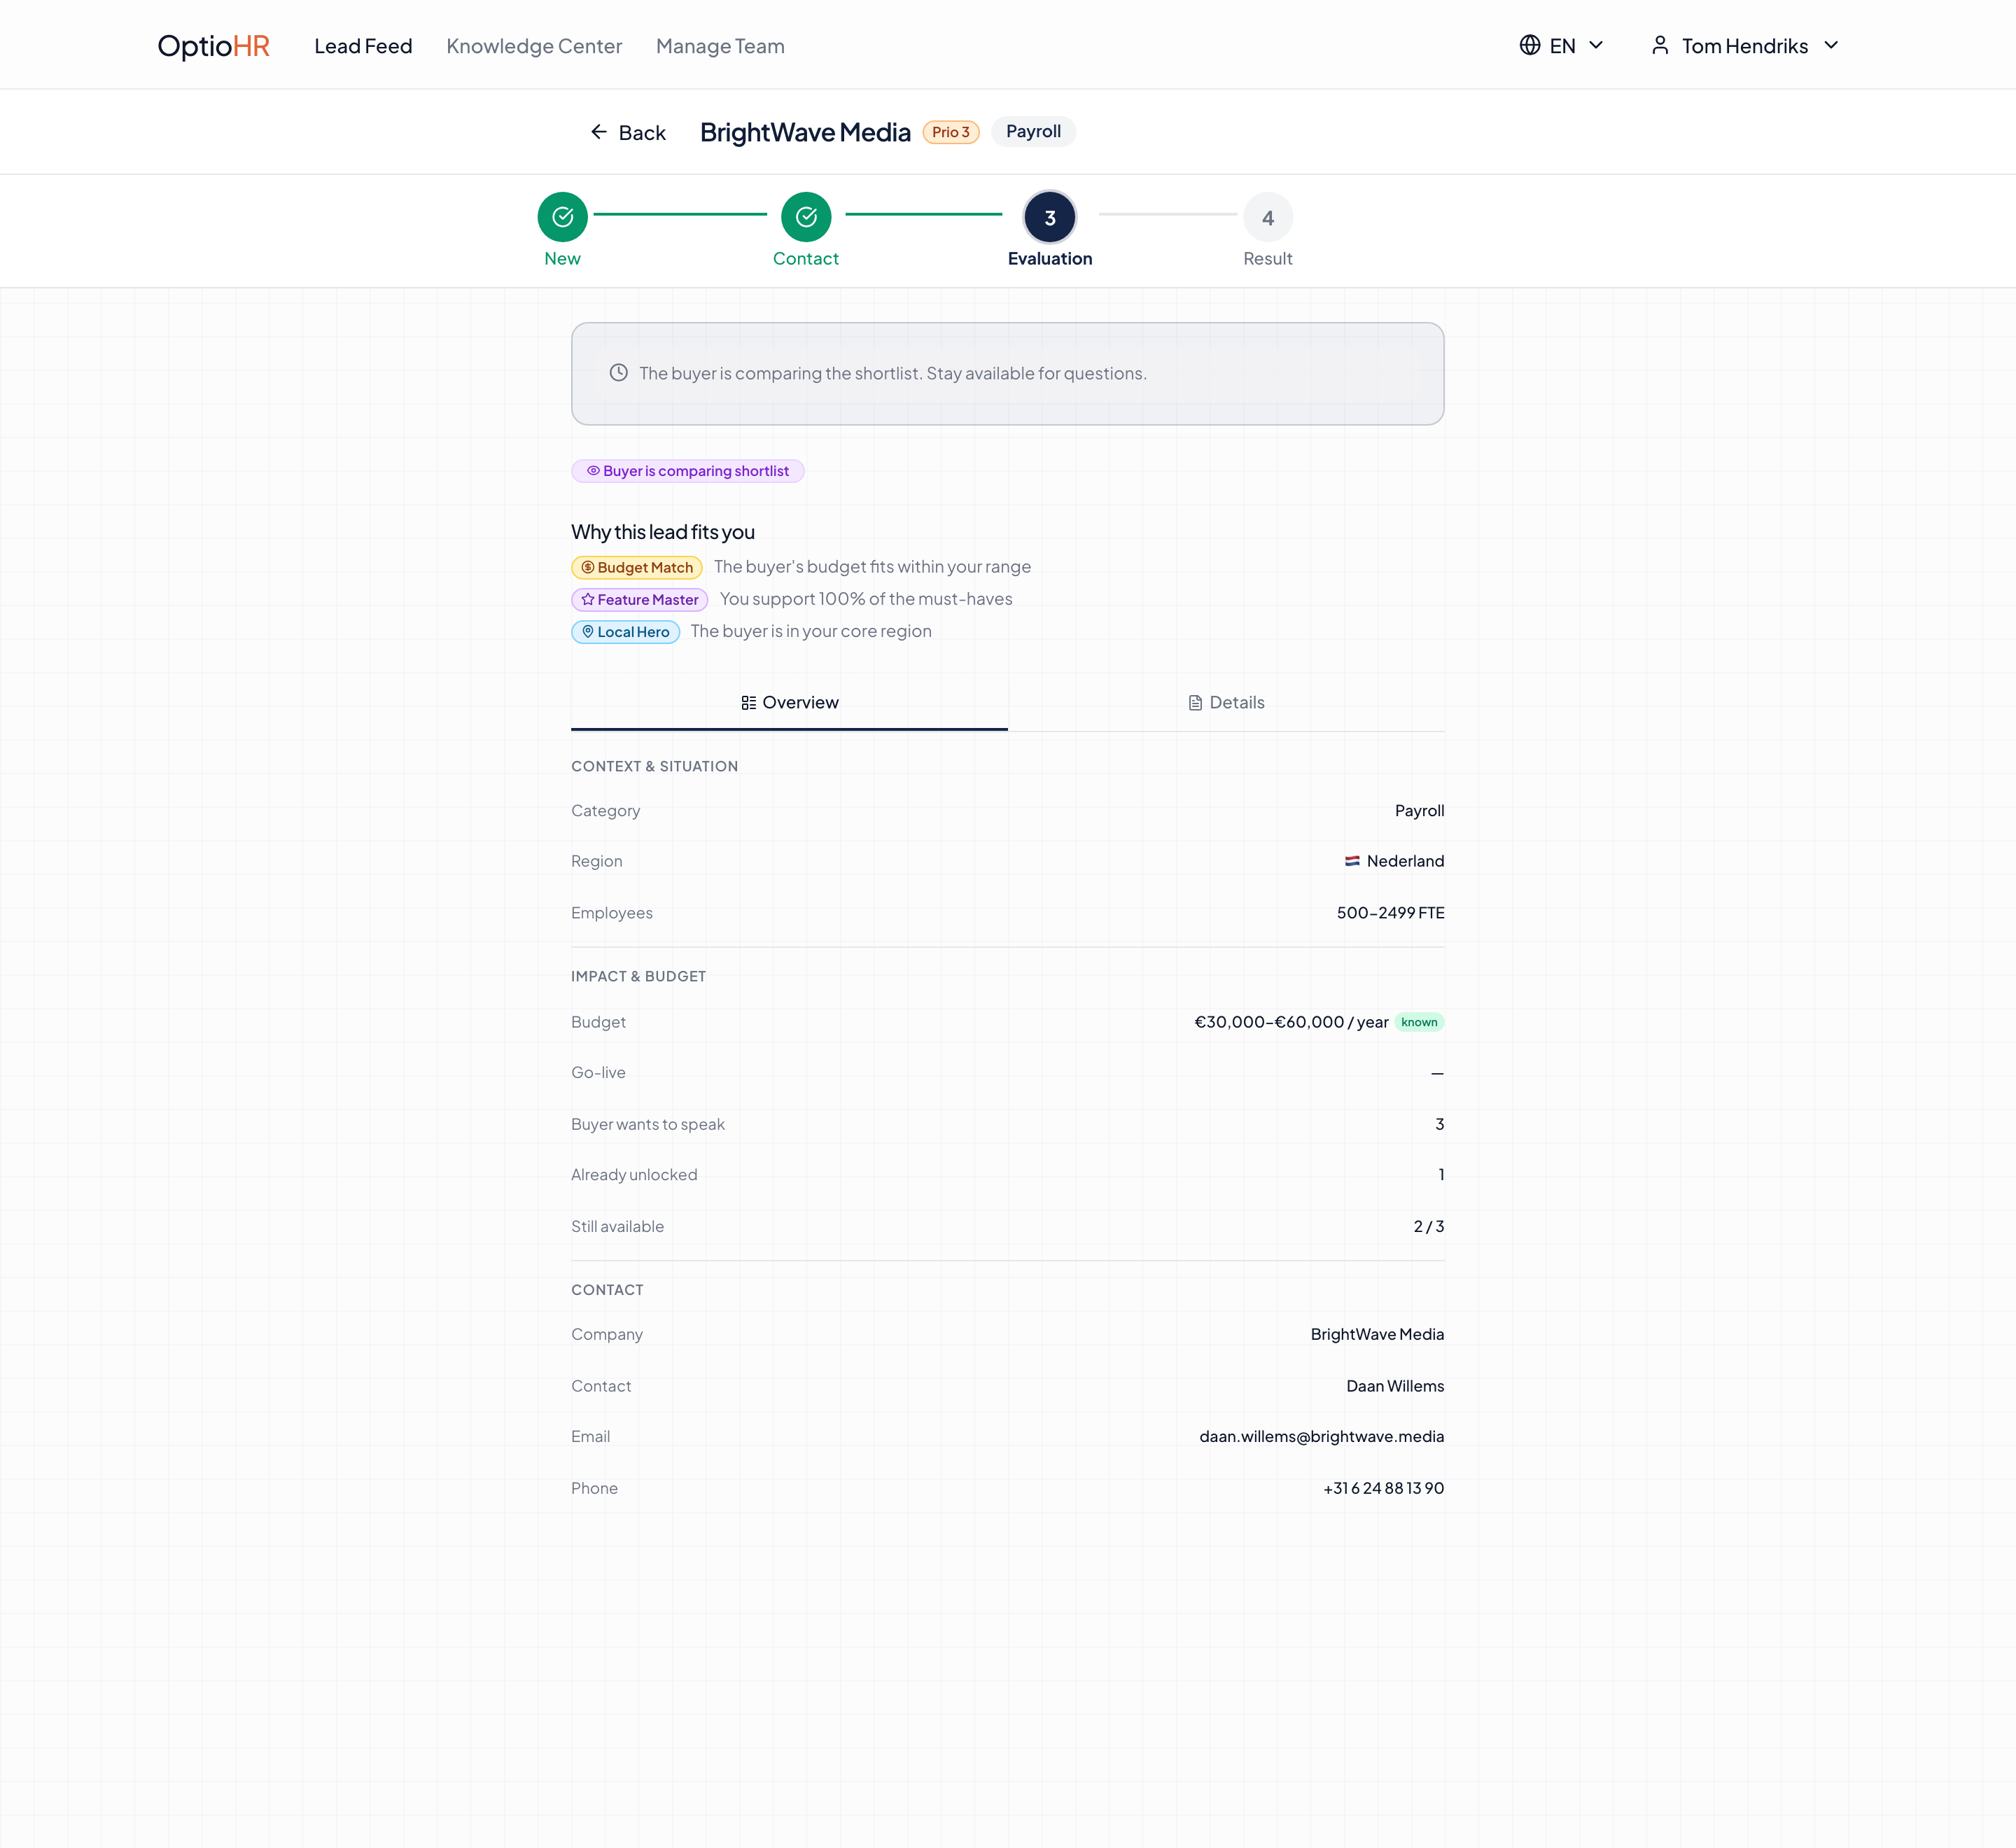
Task: Click the 'Why this lead fits you' heading
Action: tap(663, 532)
